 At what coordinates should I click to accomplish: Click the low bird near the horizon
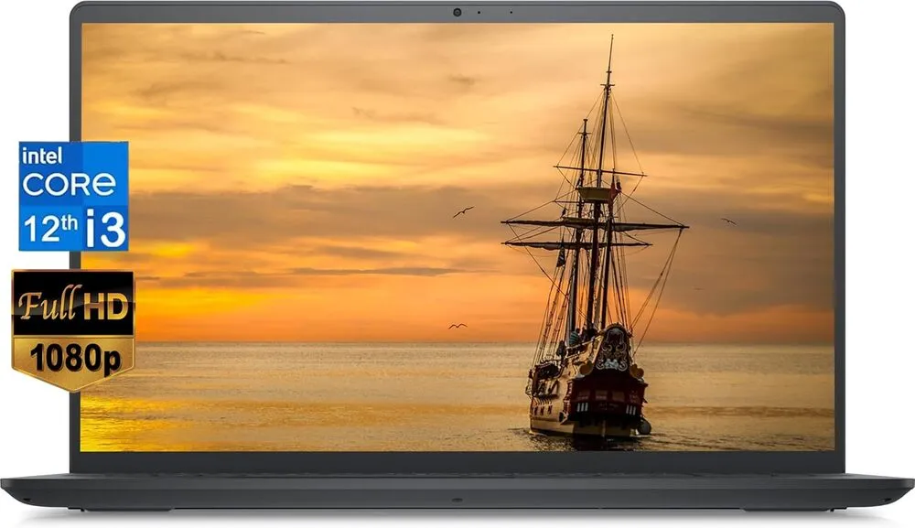(457, 326)
